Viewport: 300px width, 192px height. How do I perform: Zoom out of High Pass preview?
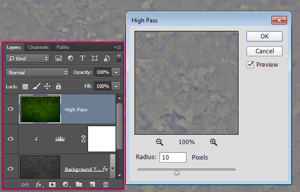tap(159, 142)
